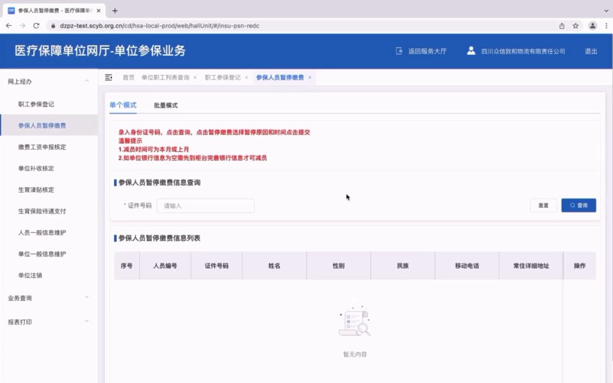
Task: Click the 返回服务大厅 icon in header
Action: click(400, 51)
